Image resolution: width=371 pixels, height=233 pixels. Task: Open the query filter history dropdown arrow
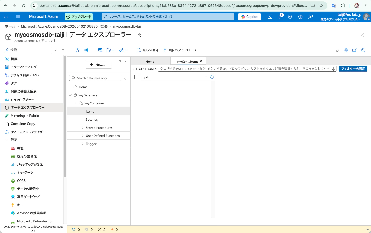(x=333, y=69)
